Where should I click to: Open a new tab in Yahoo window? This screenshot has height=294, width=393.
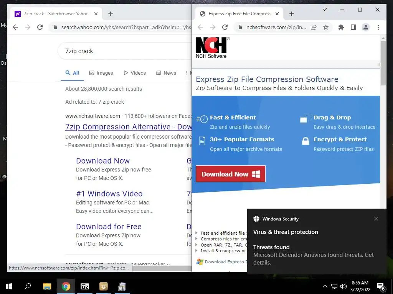(111, 14)
